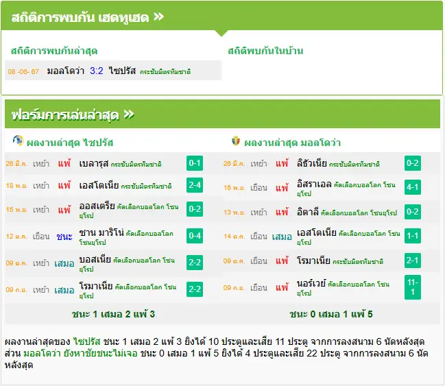The image size is (445, 386).
Task: Open the 11-1 score badge for นอร์เวย์
Action: click(413, 287)
